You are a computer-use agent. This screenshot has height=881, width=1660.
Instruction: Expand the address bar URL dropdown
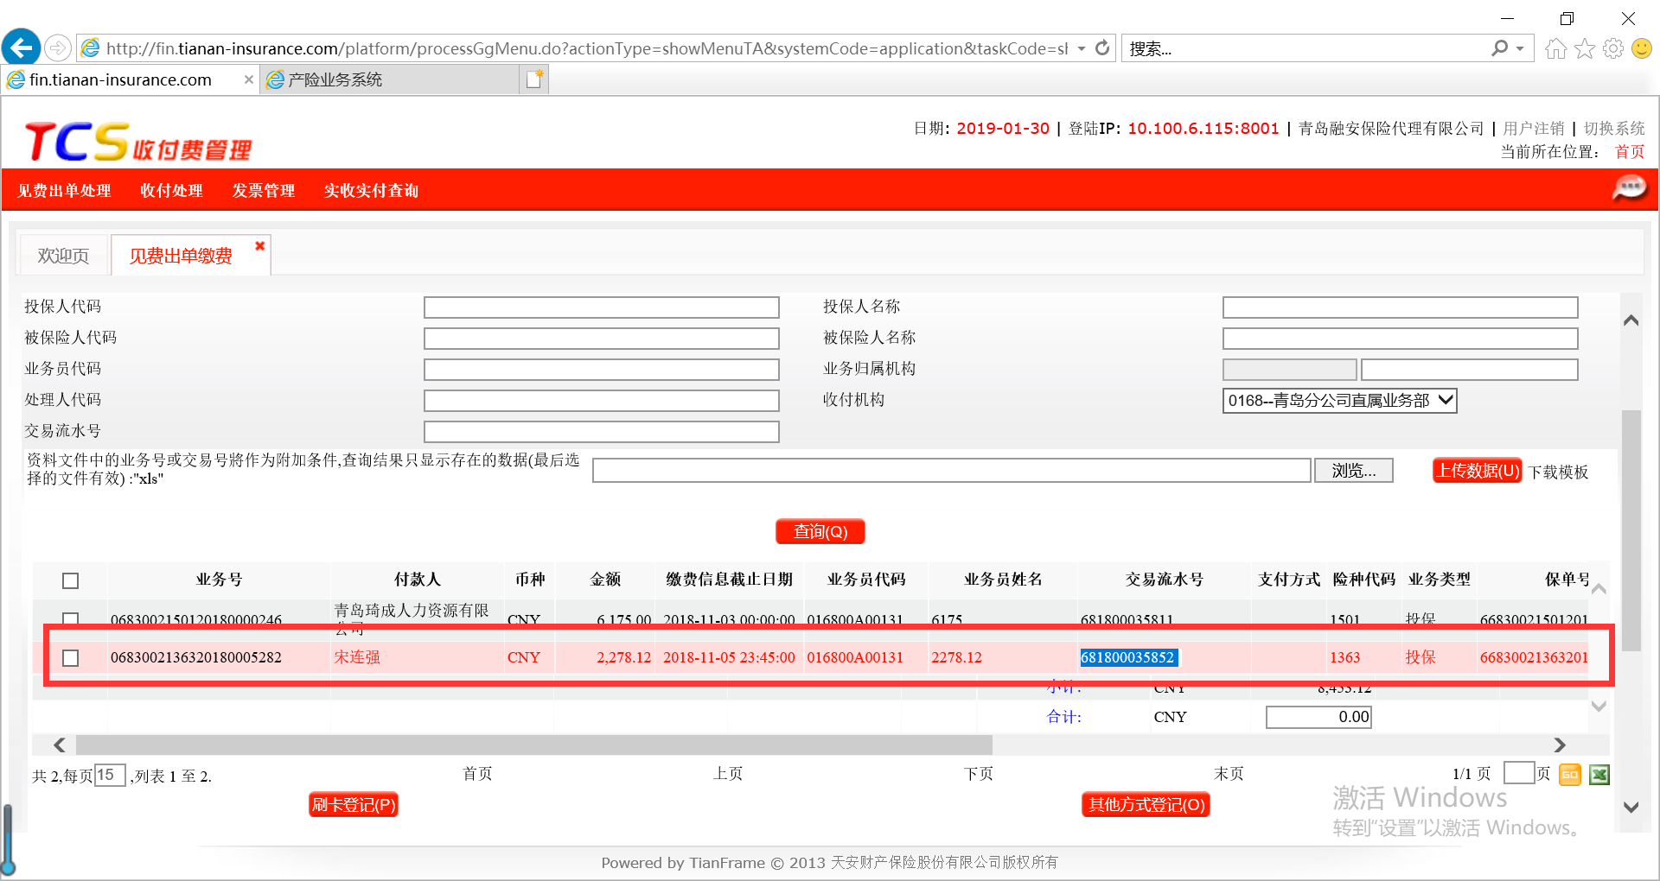[1081, 48]
